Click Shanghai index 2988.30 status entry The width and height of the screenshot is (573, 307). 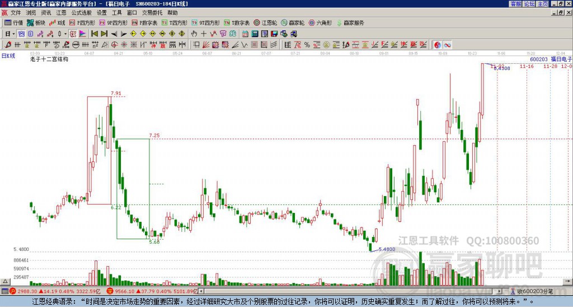[55, 291]
